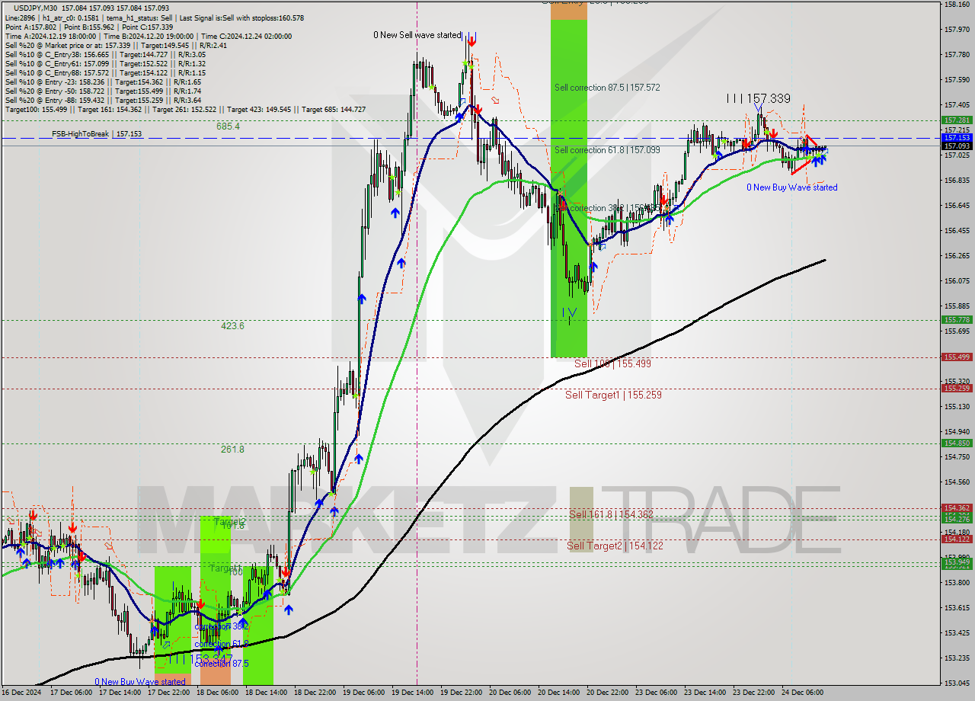
Task: Click the blue 157.153 price tag on axis
Action: (957, 138)
